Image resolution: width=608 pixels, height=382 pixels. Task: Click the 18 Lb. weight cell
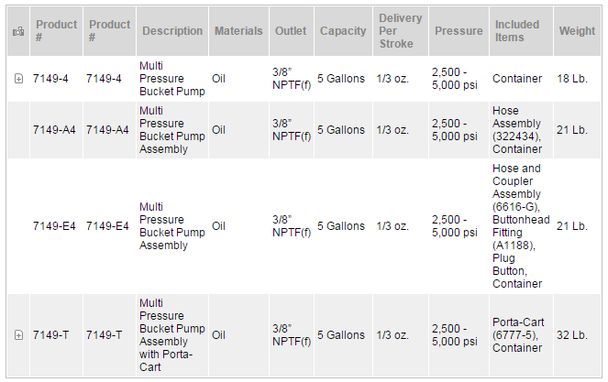click(572, 79)
